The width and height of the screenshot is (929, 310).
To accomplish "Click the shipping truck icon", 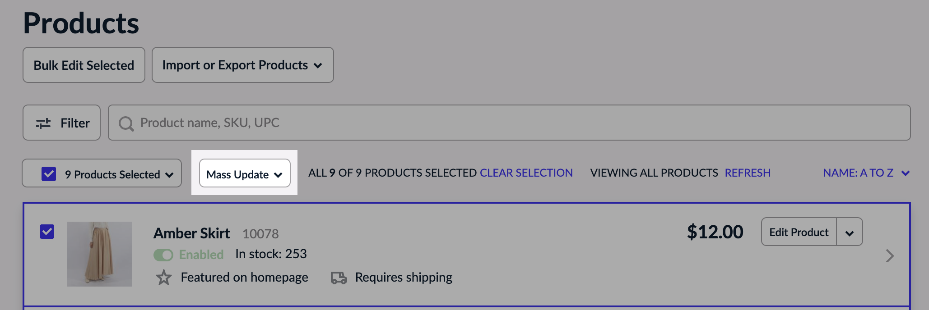I will click(339, 278).
